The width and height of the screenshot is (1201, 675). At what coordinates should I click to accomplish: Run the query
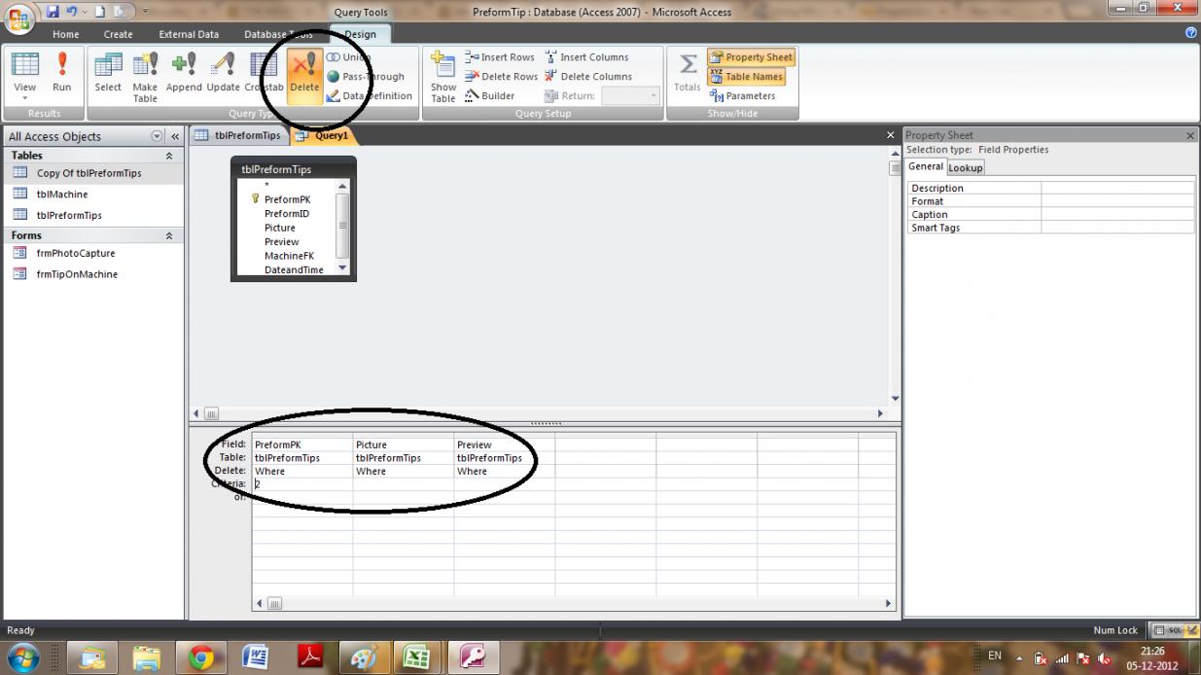62,75
